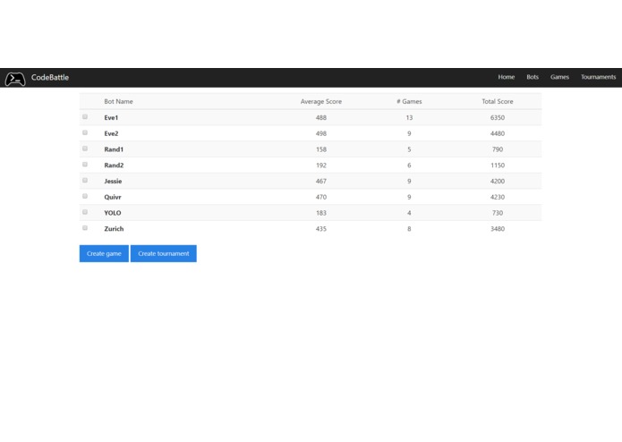Image resolution: width=622 pixels, height=442 pixels.
Task: Open the CodeBattle brand link
Action: click(50, 77)
